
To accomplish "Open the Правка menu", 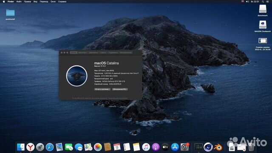I will coord(27,2).
